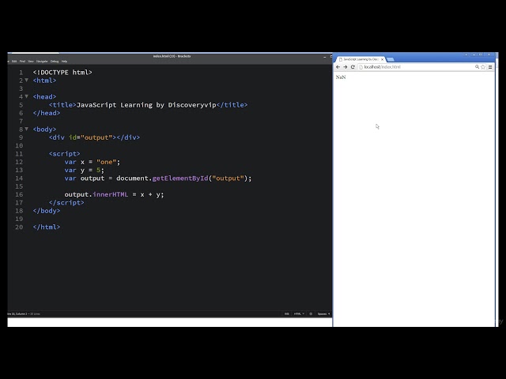
Task: Minimize the Brackets window
Action: click(x=325, y=57)
